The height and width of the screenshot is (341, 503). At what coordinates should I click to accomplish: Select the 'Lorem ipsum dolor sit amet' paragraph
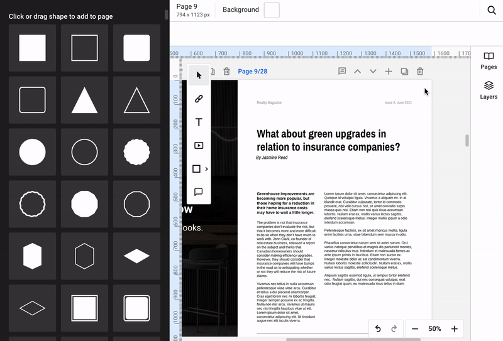tap(366, 208)
